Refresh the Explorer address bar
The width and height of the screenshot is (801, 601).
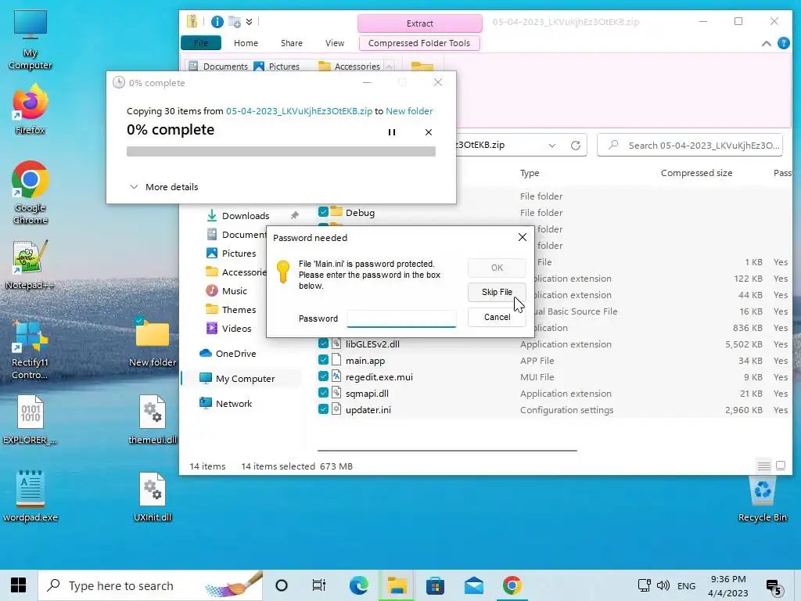tap(576, 145)
